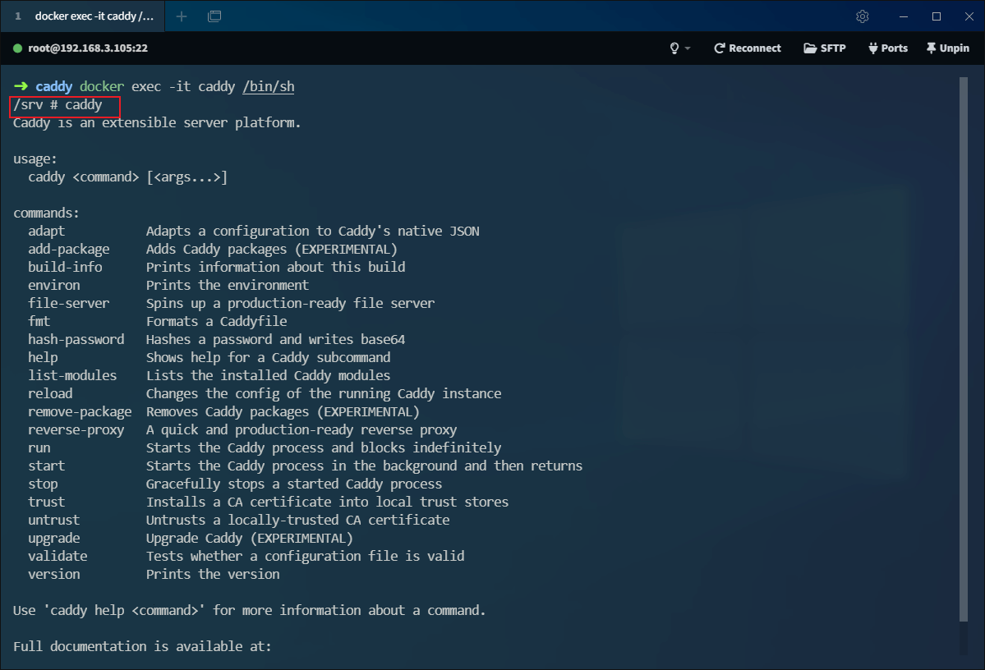Click the /bin/sh underlined path
Screen dimensions: 985x670
[x=269, y=87]
